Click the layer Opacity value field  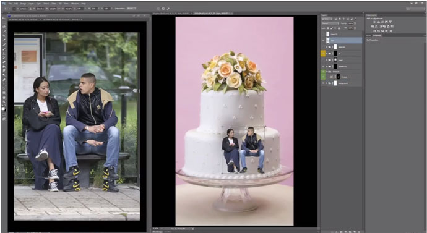[351, 23]
